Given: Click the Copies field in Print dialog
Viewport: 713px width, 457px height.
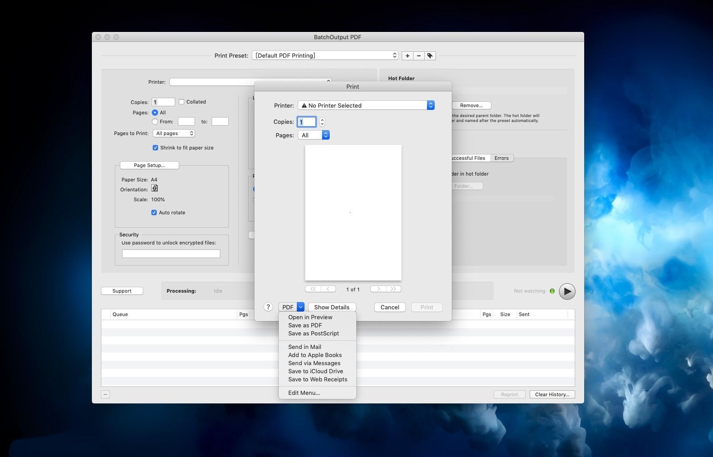Looking at the screenshot, I should coord(307,122).
